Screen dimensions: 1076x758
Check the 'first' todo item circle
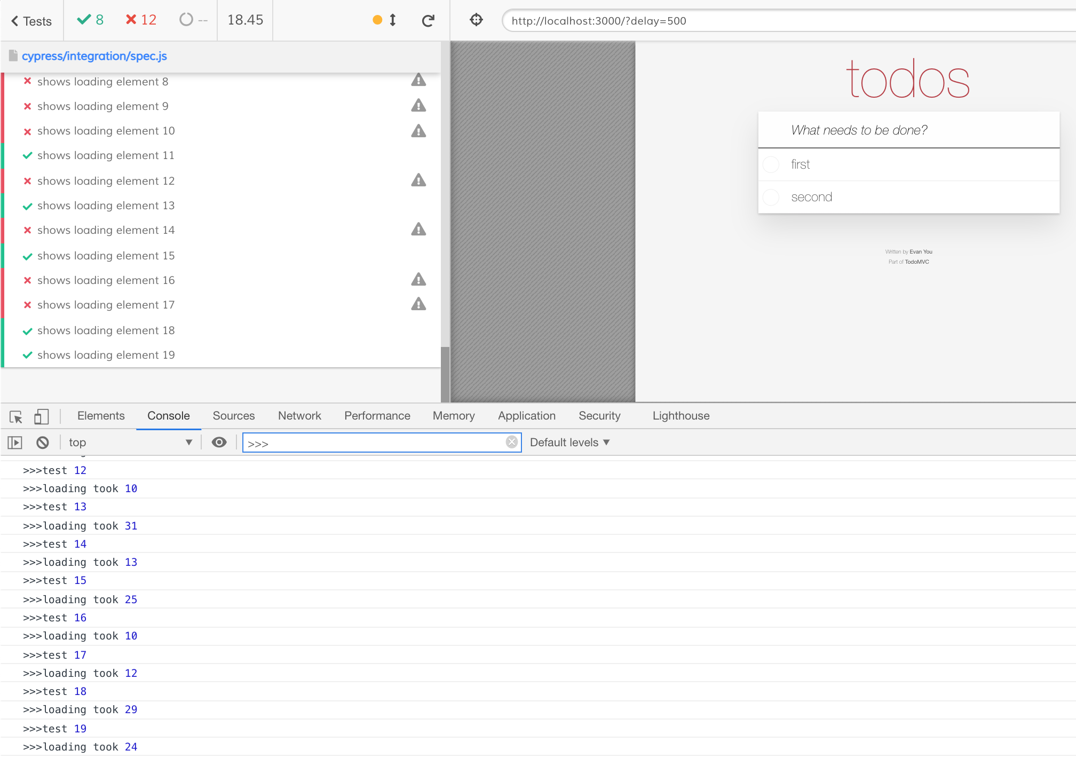[771, 164]
